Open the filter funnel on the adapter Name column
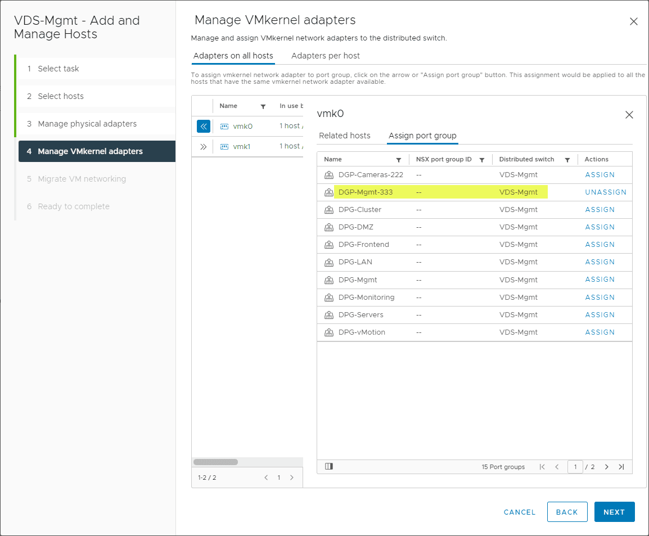 coord(264,106)
